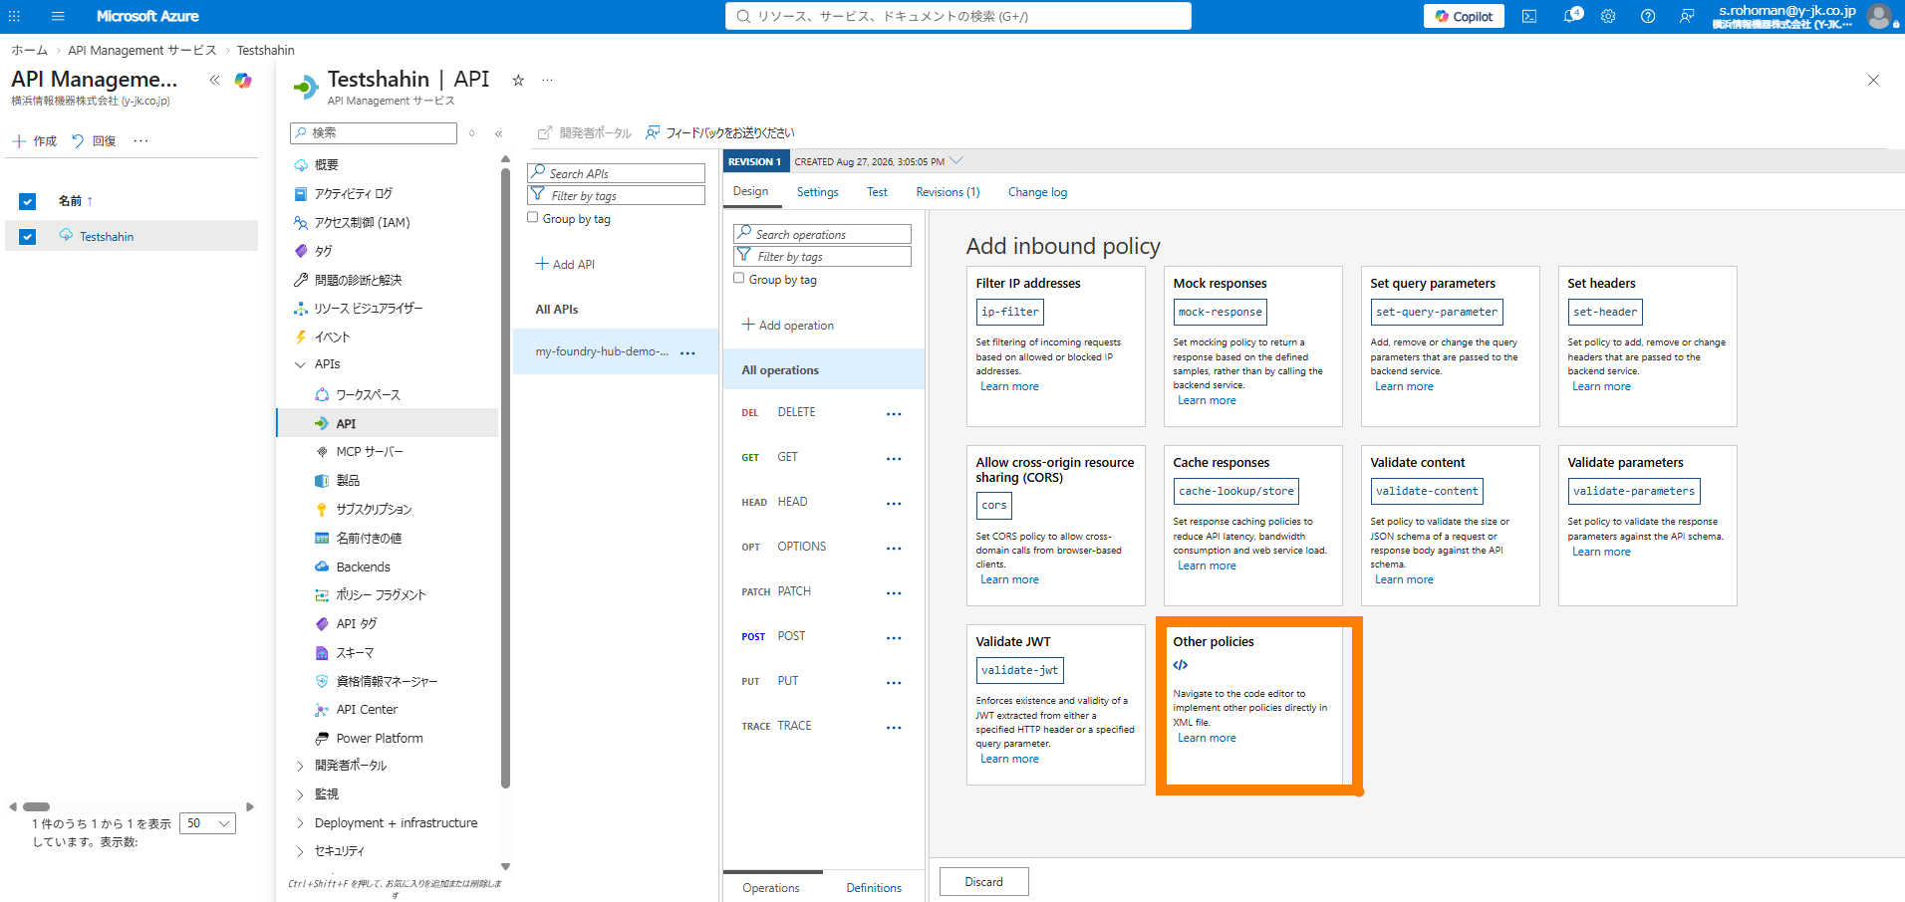Open the help question mark menu
Image resolution: width=1905 pixels, height=902 pixels.
[1648, 16]
